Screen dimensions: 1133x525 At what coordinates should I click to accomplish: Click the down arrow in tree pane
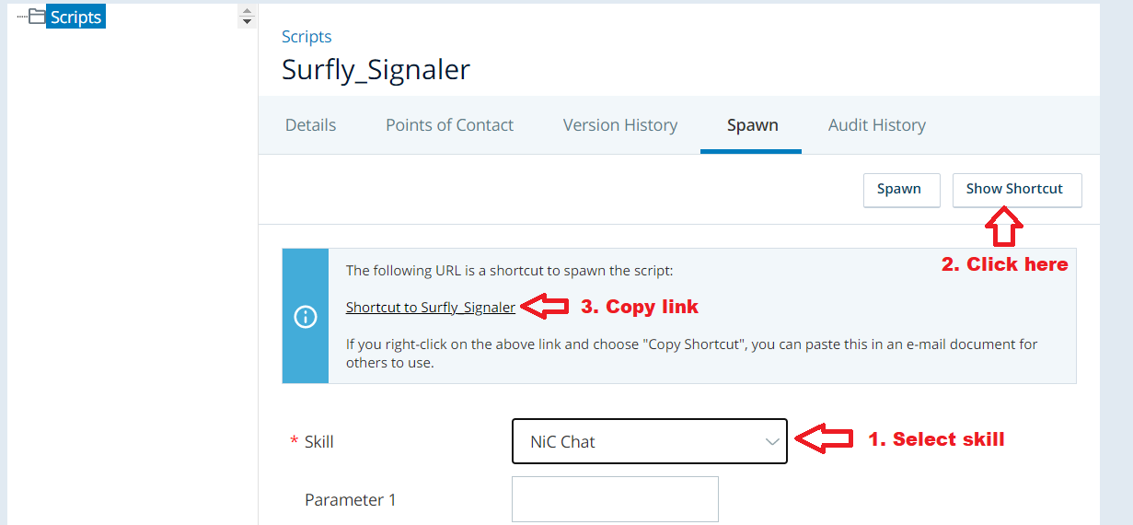click(247, 21)
